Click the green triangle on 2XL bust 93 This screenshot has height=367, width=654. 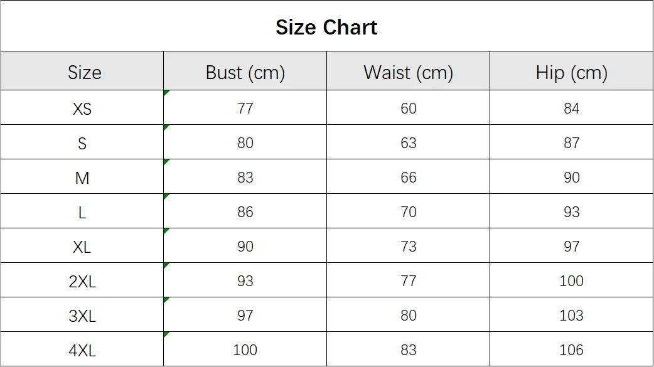point(166,265)
